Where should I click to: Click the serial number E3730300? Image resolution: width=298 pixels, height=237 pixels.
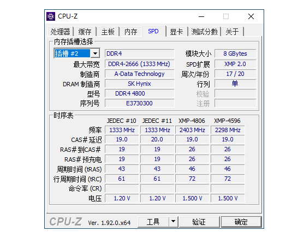tap(140, 103)
